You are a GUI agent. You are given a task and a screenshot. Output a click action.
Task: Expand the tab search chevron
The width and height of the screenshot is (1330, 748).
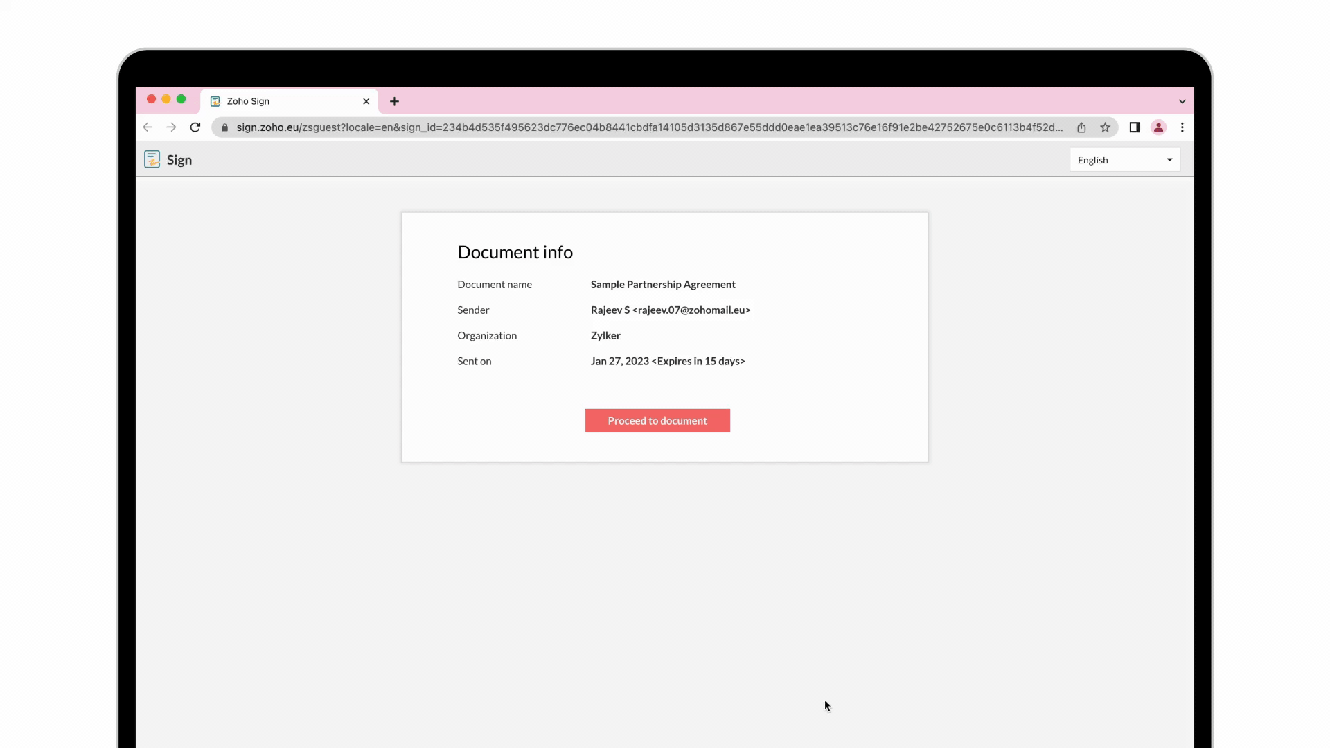[x=1182, y=101]
